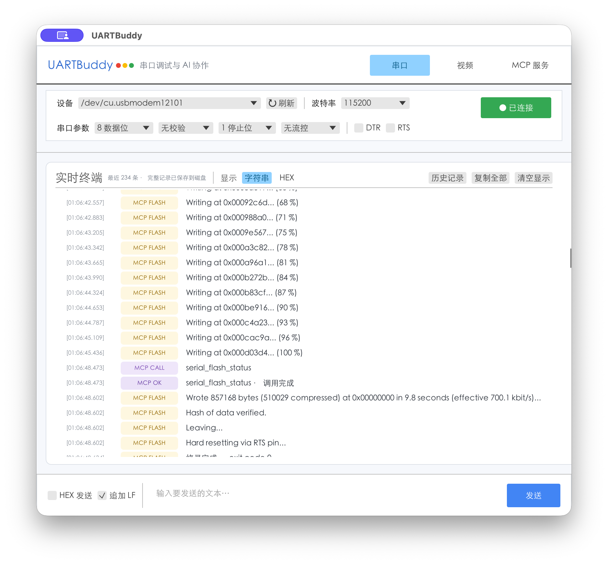Click the purple screen-share pill icon
The width and height of the screenshot is (608, 564).
tap(62, 35)
